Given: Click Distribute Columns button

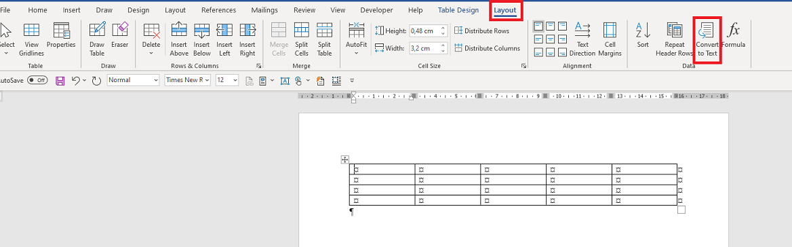Looking at the screenshot, I should [488, 48].
